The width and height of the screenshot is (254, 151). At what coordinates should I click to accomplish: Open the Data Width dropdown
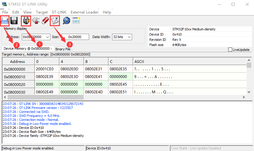tap(129, 37)
